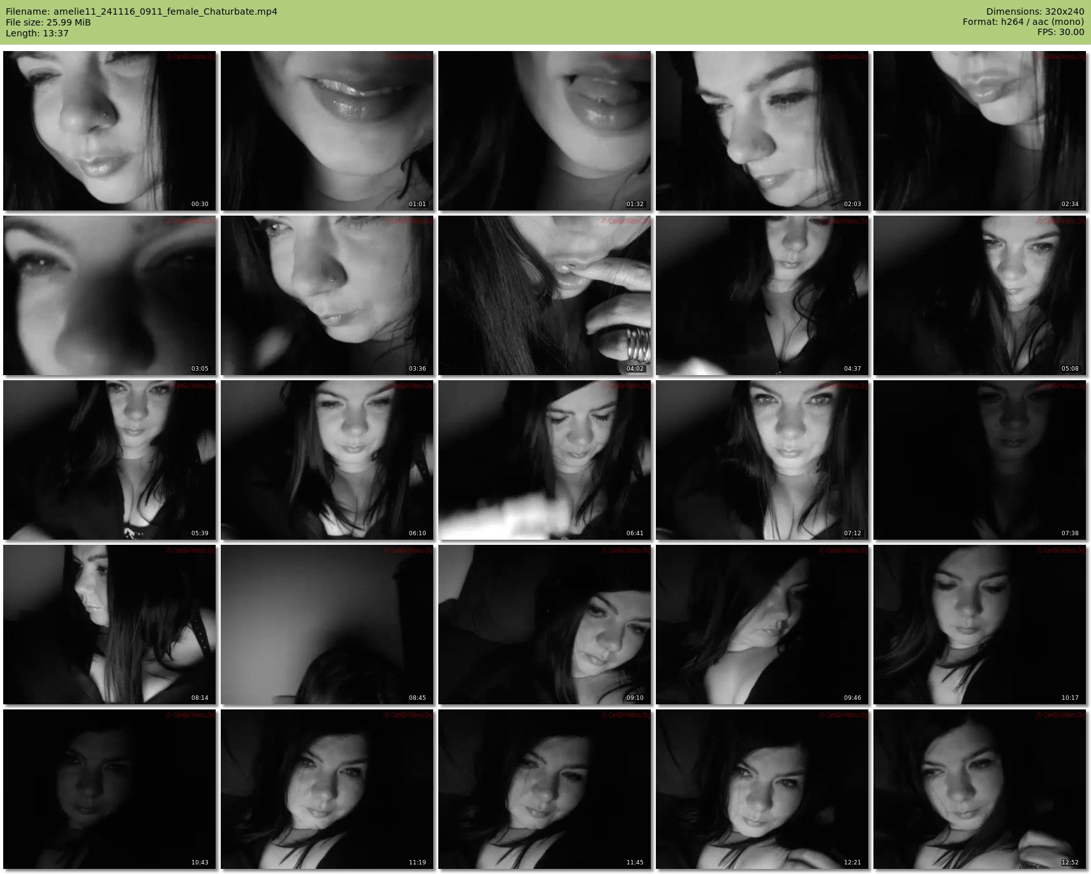Select the Length 13:37 text

pos(37,33)
